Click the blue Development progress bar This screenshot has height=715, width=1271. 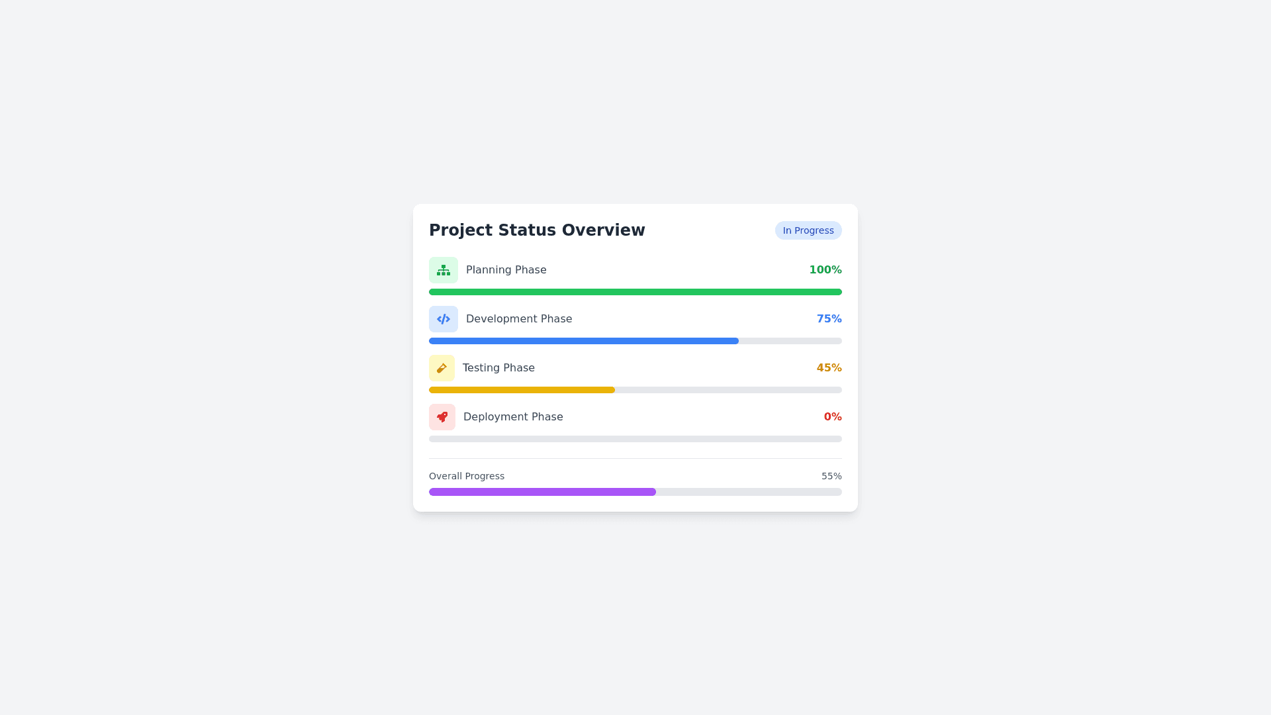click(x=583, y=341)
